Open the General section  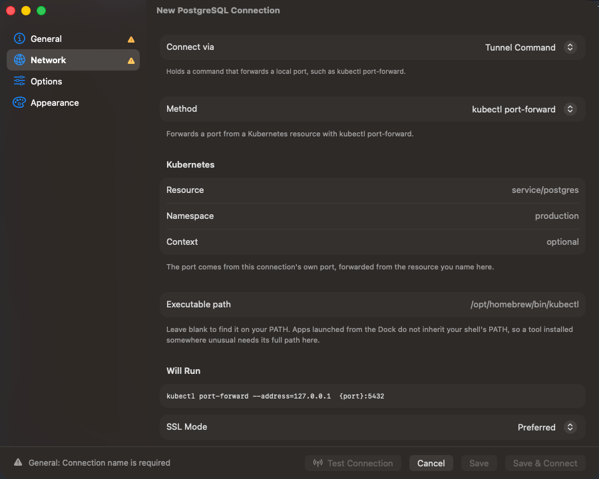coord(73,39)
